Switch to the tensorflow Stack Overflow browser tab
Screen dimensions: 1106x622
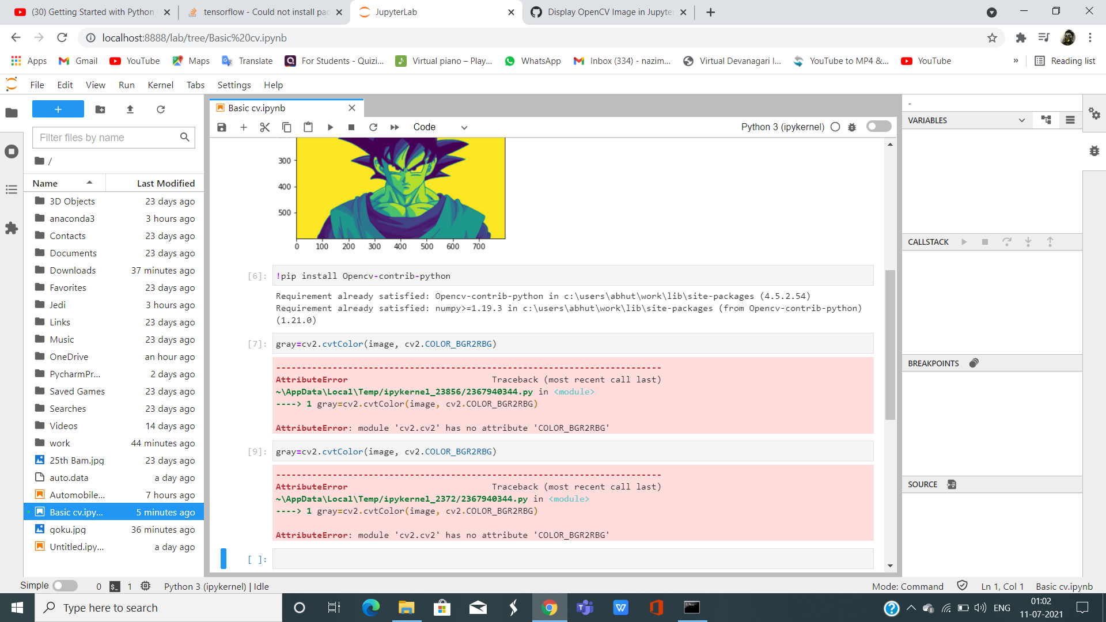click(259, 12)
